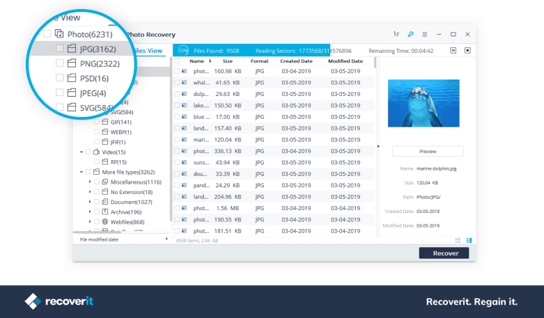Switch to detail list view icon

pos(468,240)
